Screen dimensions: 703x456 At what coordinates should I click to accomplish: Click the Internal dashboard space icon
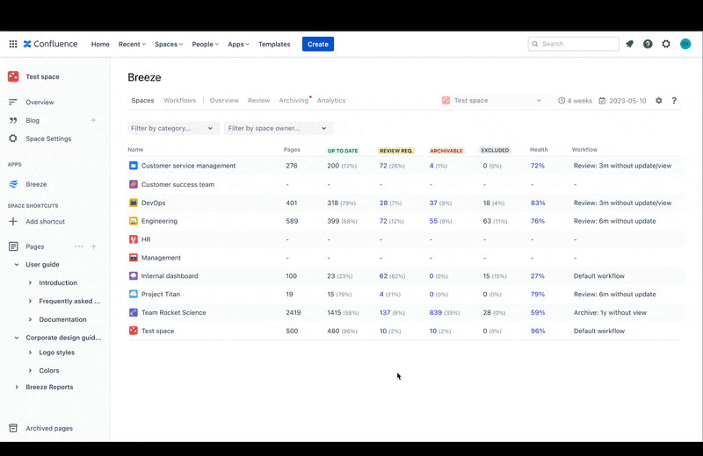(134, 276)
